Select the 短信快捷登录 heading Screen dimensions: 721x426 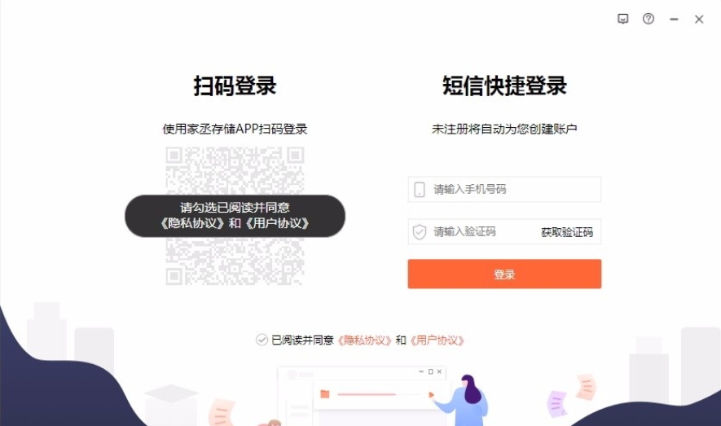pos(504,86)
